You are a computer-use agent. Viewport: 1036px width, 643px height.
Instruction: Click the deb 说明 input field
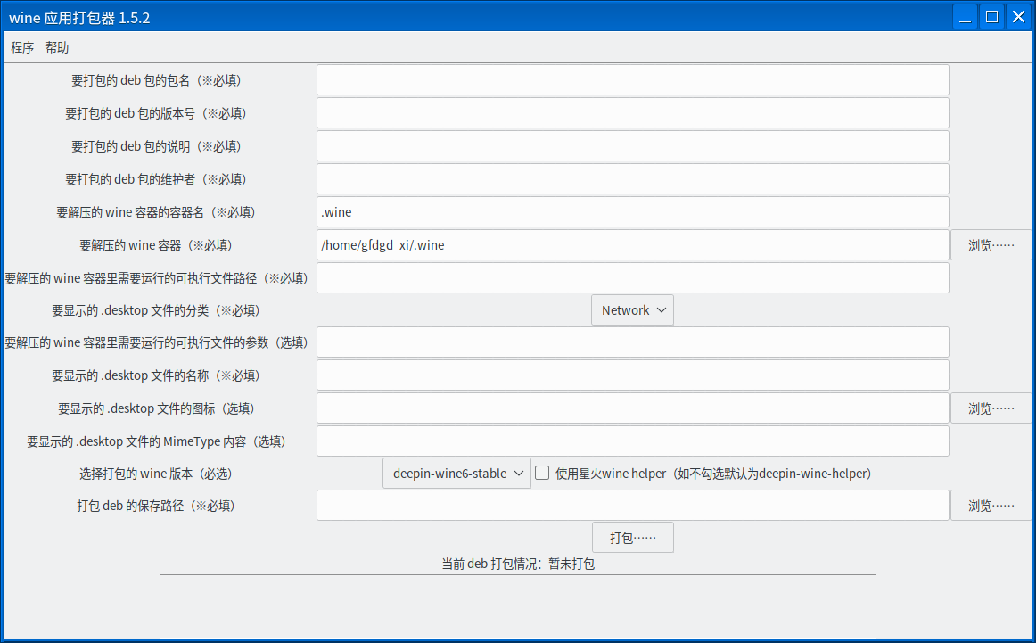point(632,146)
